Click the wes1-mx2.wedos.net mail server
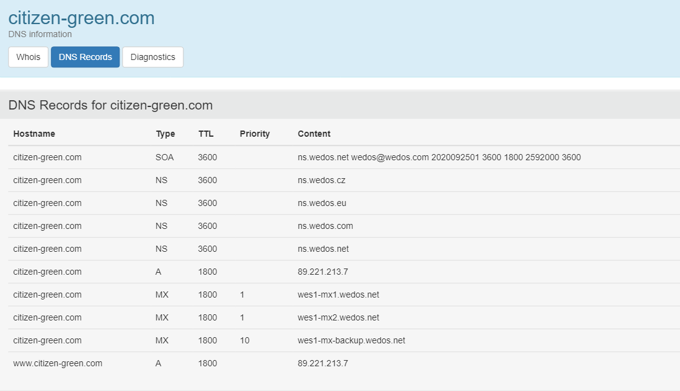 pos(338,318)
